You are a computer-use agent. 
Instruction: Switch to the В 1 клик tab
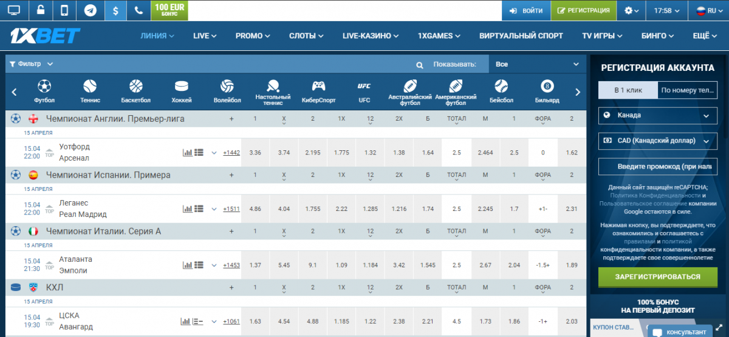[628, 90]
